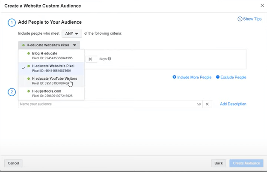Click the minus icon for Exclude People

click(218, 77)
